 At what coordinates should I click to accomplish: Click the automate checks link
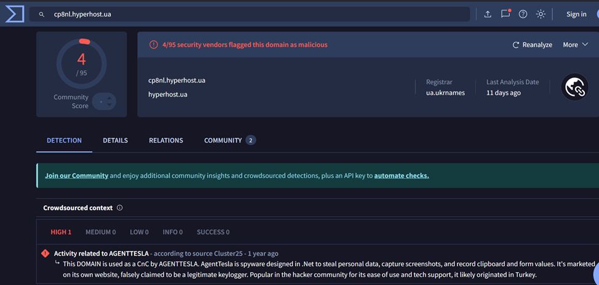point(402,176)
